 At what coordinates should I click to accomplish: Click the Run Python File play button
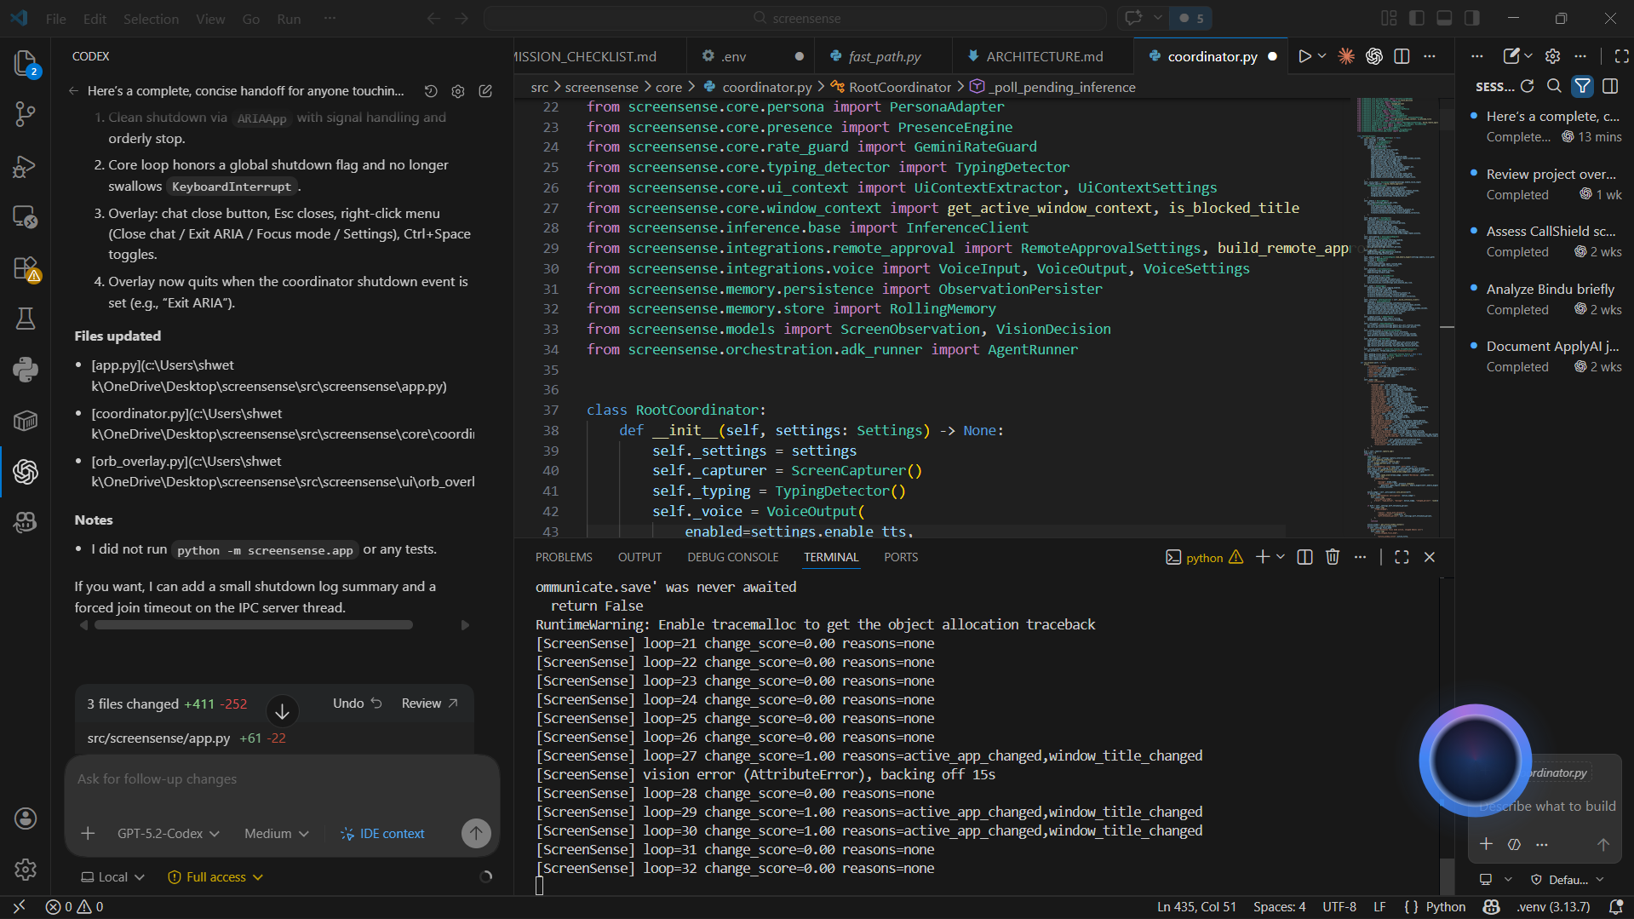1304,56
